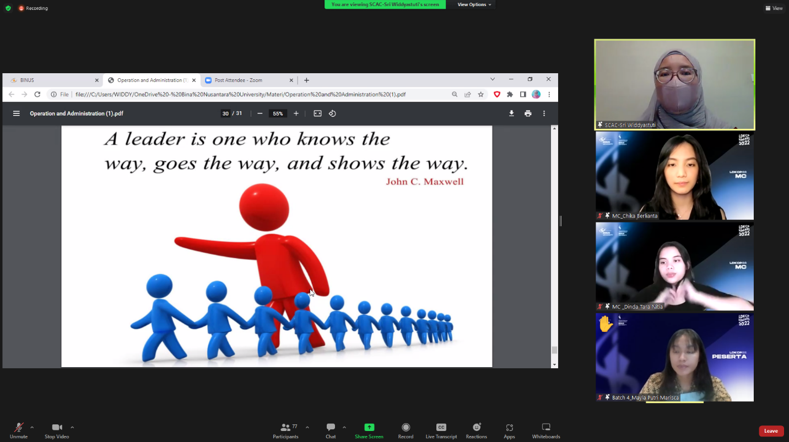
Task: Select Batch 4_Mayla Putri Marisca video tile
Action: 675,357
